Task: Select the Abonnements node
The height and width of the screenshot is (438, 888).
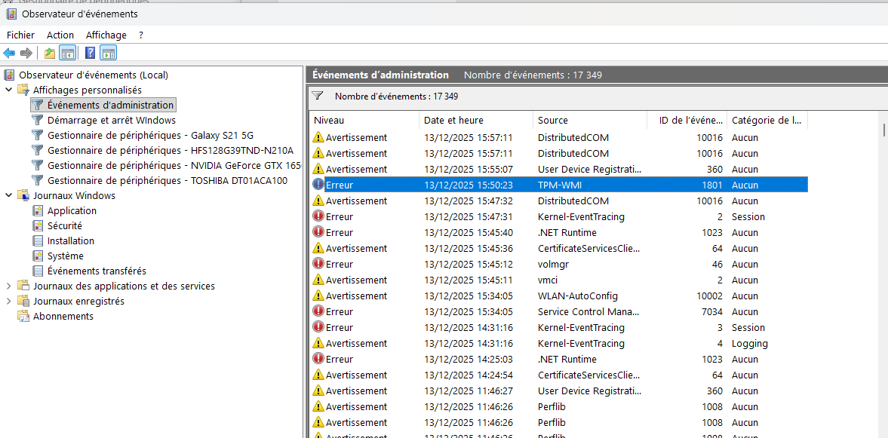Action: (63, 316)
